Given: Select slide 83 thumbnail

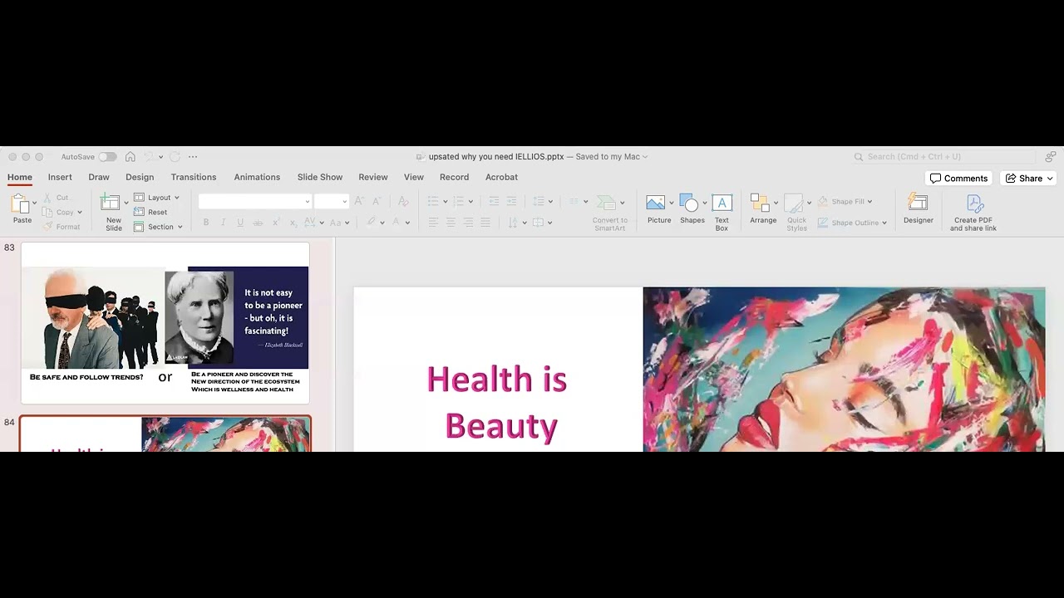Looking at the screenshot, I should coord(165,323).
